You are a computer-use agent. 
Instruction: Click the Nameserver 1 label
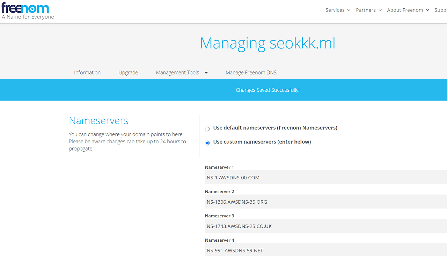pos(219,167)
